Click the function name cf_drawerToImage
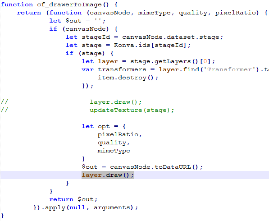The image size is (269, 221). [69, 5]
